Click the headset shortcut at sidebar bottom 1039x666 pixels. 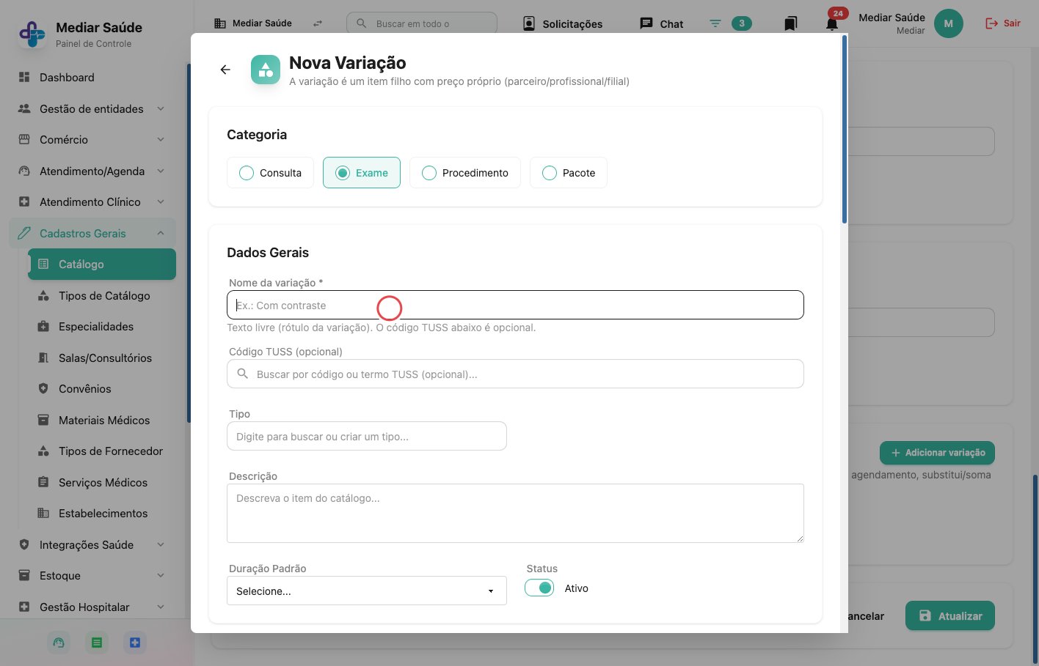59,643
